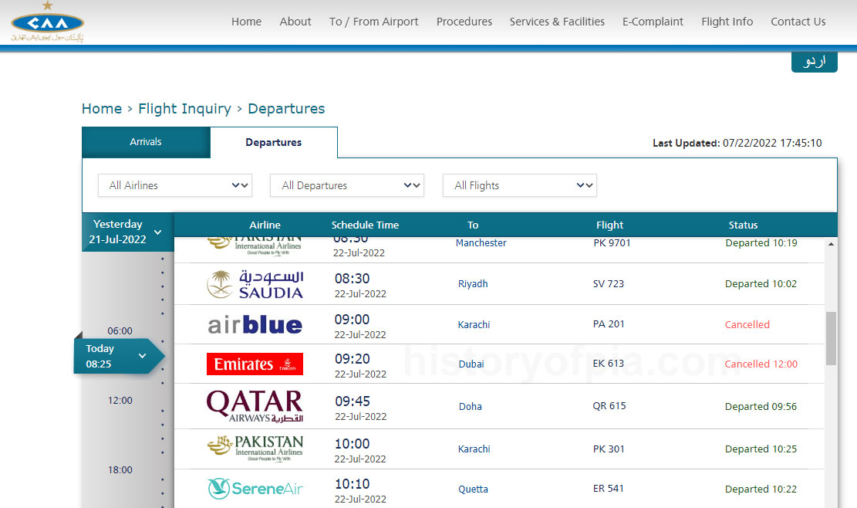Jump to 06:00 on the timeline
Viewport: 857px width, 508px height.
(120, 331)
